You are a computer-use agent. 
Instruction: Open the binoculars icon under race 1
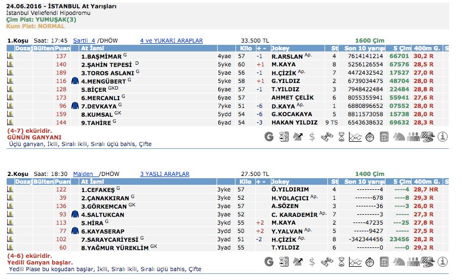coord(327,136)
